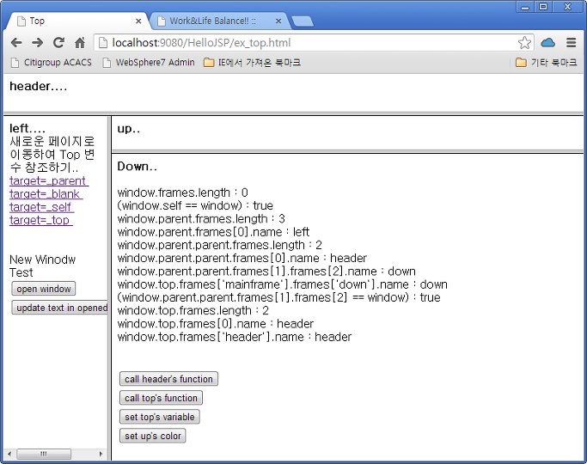Close the Top tab

coord(138,21)
